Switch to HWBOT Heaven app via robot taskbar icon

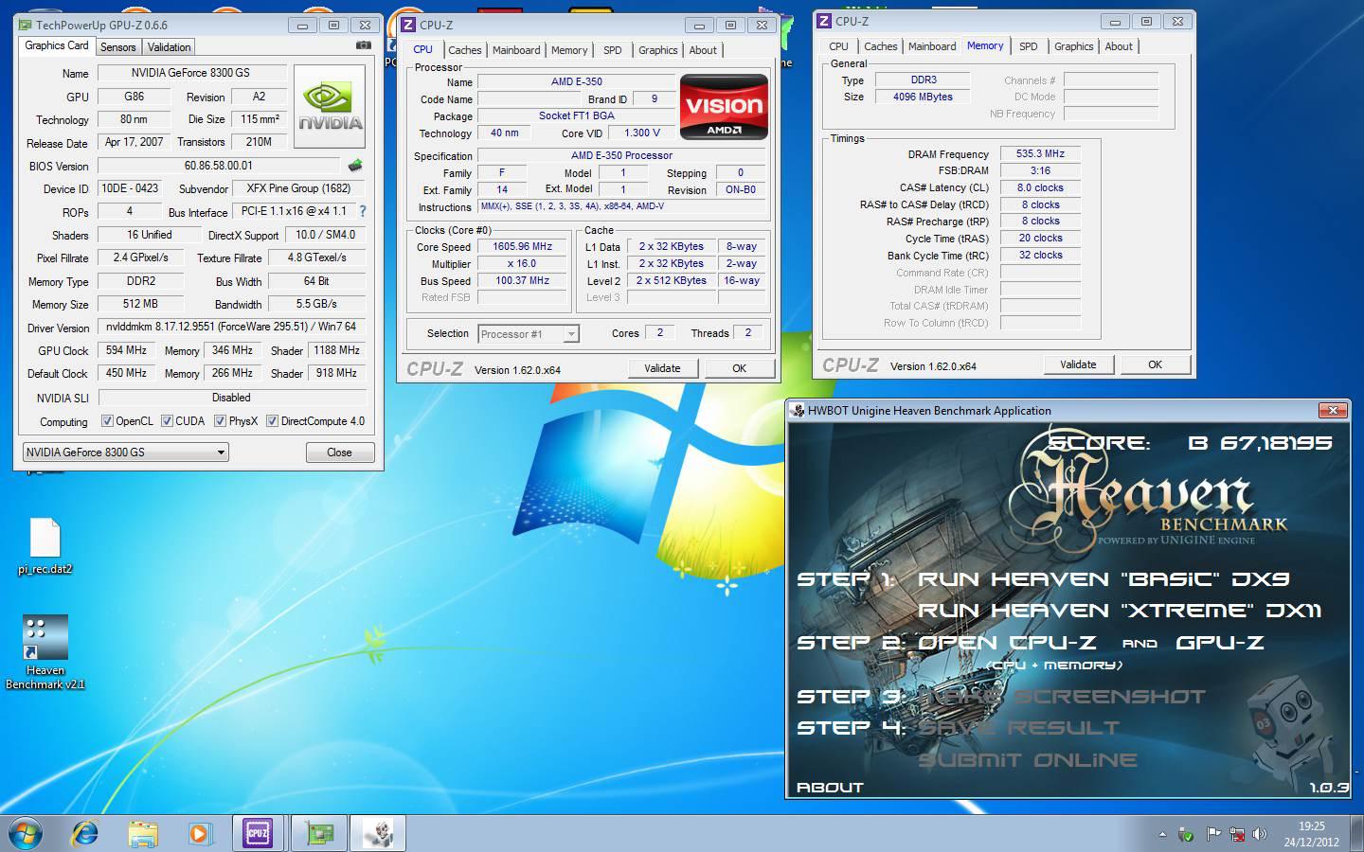click(378, 833)
